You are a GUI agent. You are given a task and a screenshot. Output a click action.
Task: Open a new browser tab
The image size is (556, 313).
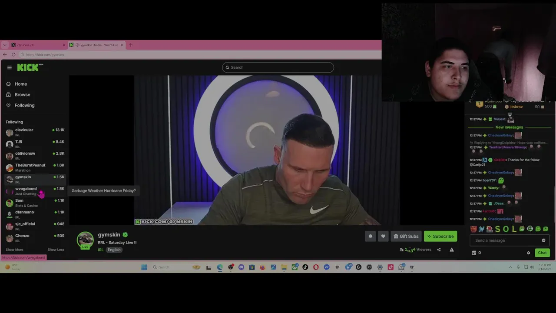point(130,45)
